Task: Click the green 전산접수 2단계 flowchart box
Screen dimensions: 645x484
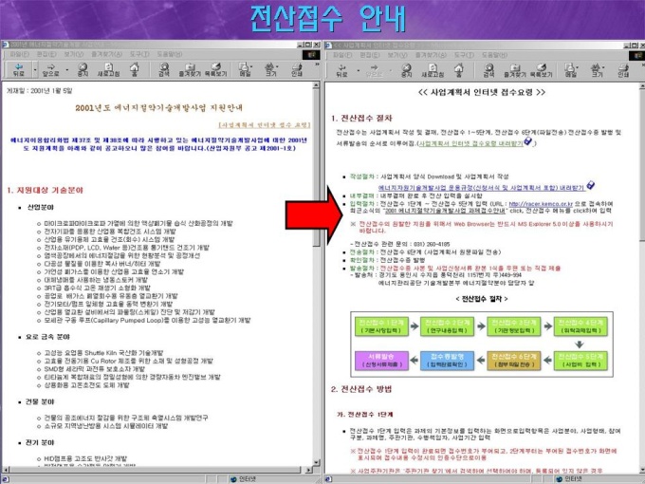Action: (x=447, y=326)
